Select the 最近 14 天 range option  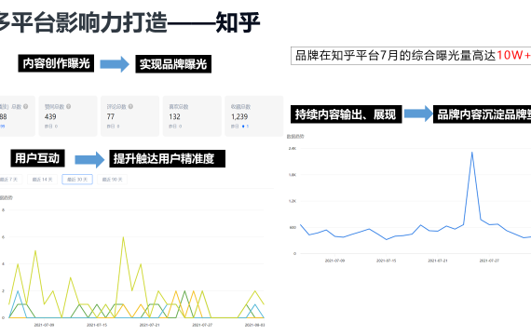coord(42,180)
